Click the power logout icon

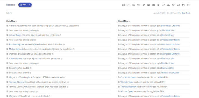188,5
